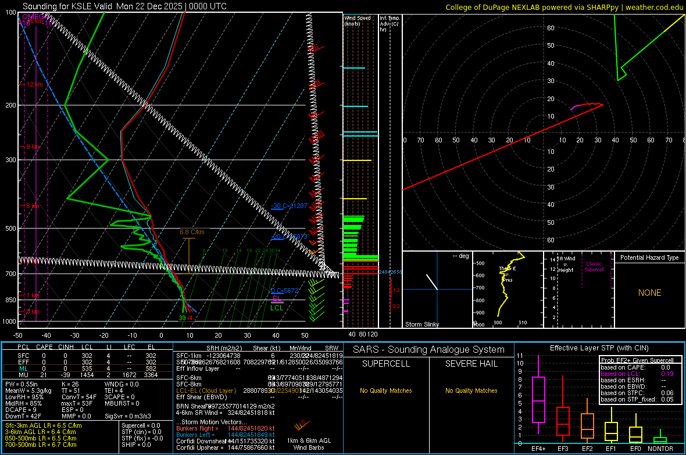Click the SUPERCELL analogue heading

point(386,364)
